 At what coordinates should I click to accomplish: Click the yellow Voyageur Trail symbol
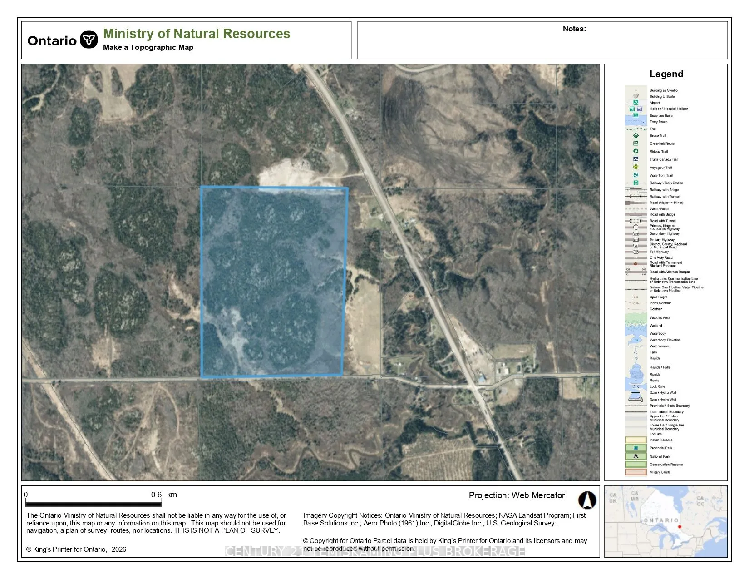coord(636,167)
